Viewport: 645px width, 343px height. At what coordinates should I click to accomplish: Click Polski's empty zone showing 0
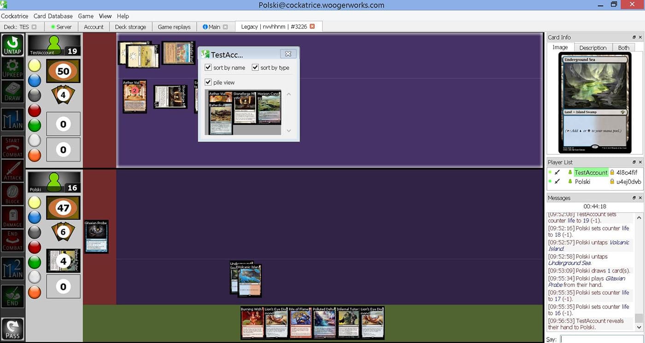[x=63, y=286]
